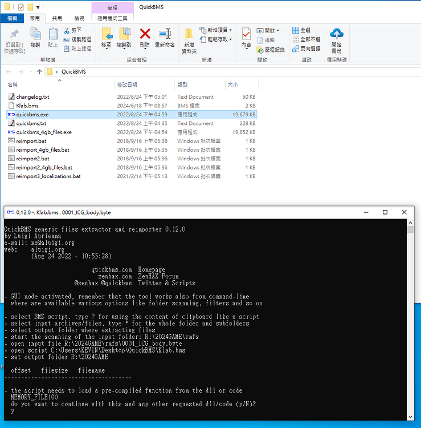
Task: Switch to the Share ribbon tab
Action: tap(57, 18)
